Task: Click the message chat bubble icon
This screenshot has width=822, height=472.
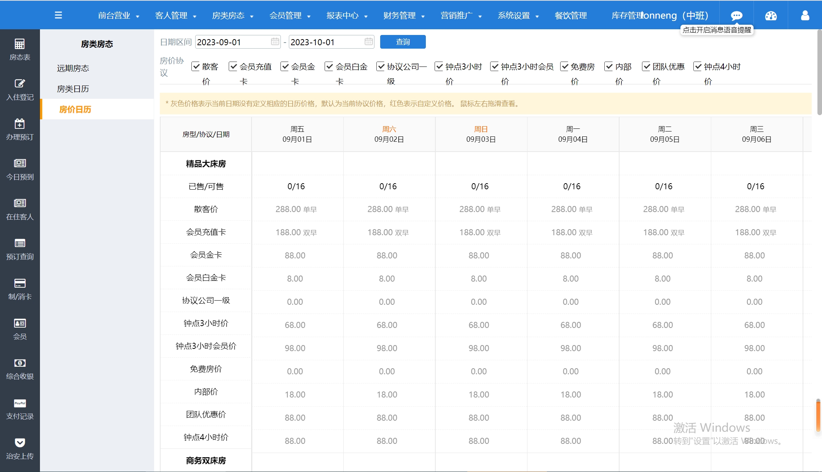Action: click(x=736, y=16)
